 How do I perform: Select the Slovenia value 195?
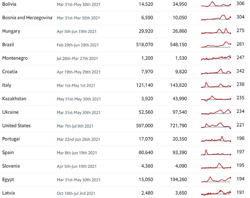tap(240, 165)
